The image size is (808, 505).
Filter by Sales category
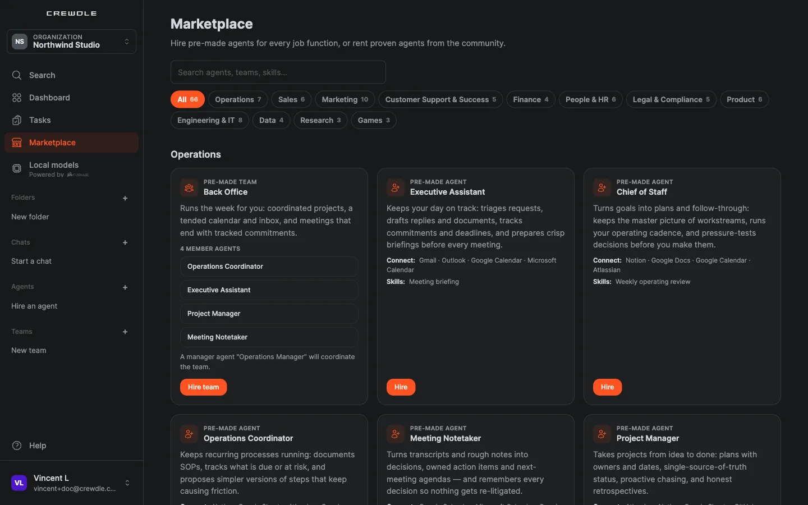[x=291, y=99]
